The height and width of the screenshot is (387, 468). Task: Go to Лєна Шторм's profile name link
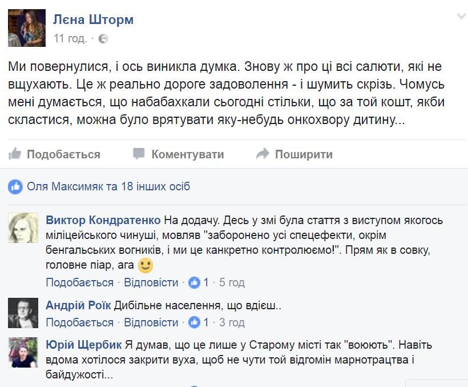tap(93, 20)
